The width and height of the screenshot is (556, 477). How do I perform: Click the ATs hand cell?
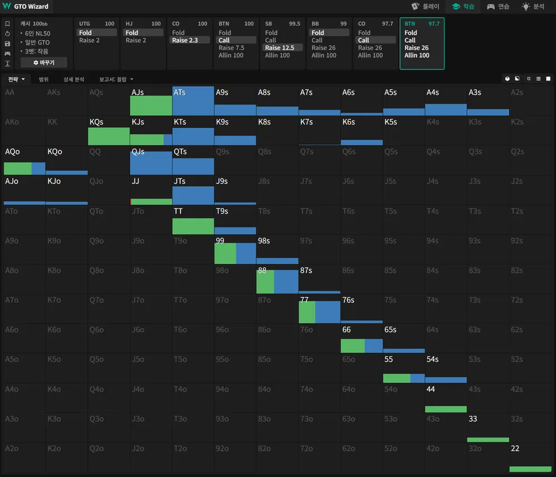tap(193, 101)
